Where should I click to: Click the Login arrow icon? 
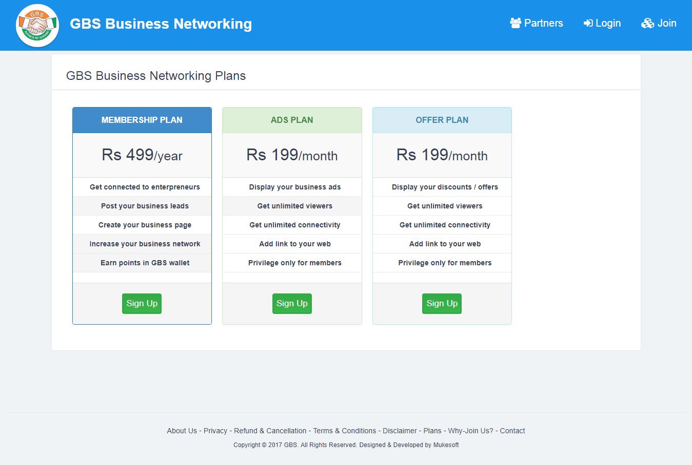[588, 23]
